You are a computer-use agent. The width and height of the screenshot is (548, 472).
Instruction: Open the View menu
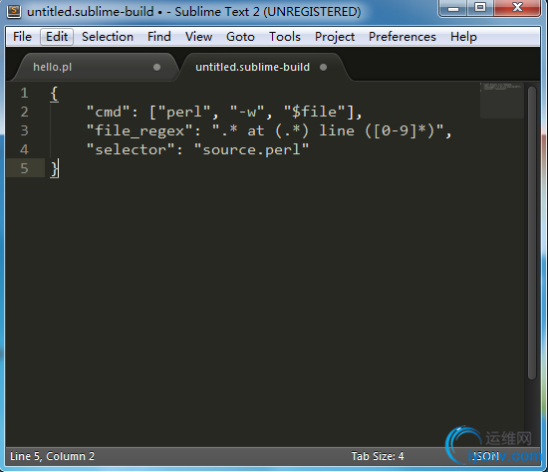(x=198, y=37)
